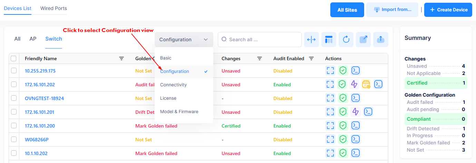Switch to the Wired Ports tab
This screenshot has width=476, height=163.
(x=54, y=8)
